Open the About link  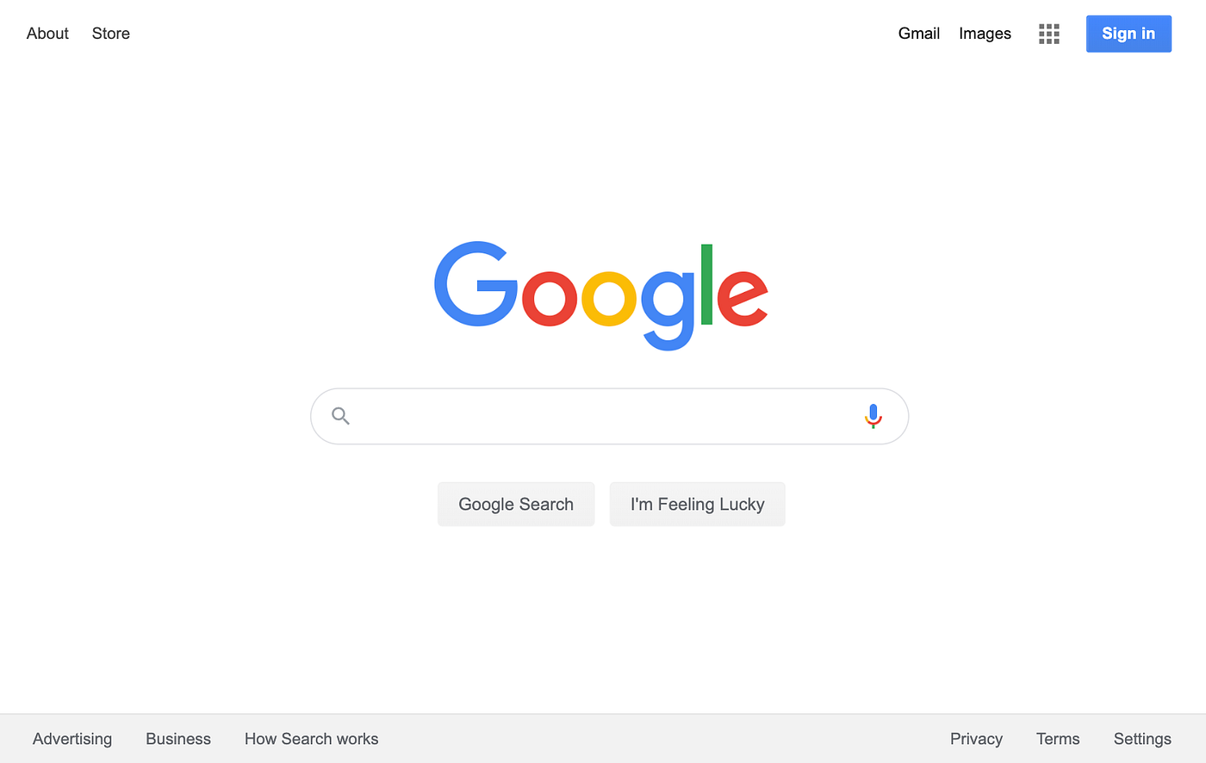coord(47,34)
